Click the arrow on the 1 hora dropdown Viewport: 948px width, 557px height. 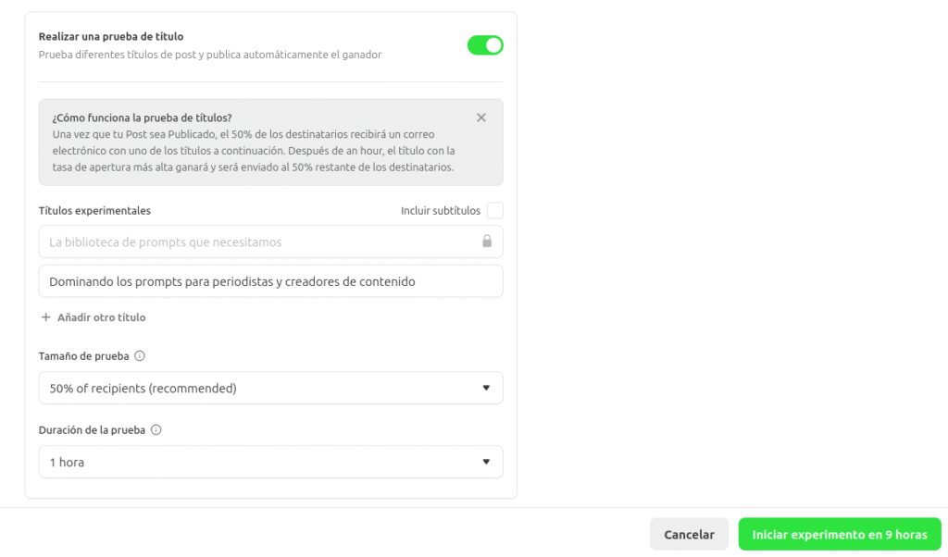click(x=486, y=462)
